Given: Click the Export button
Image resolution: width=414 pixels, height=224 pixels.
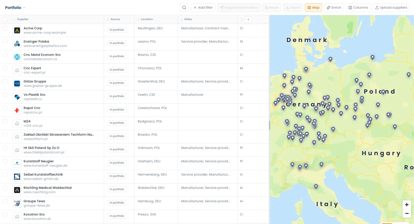Looking at the screenshot, I should (293, 7).
